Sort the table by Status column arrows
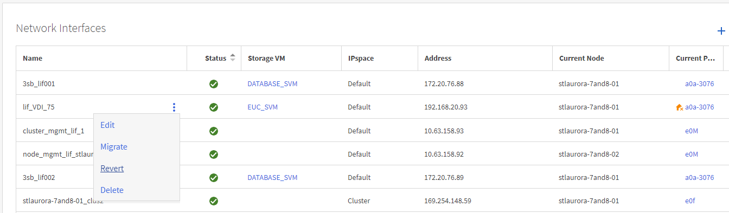Image resolution: width=729 pixels, height=213 pixels. click(x=233, y=58)
